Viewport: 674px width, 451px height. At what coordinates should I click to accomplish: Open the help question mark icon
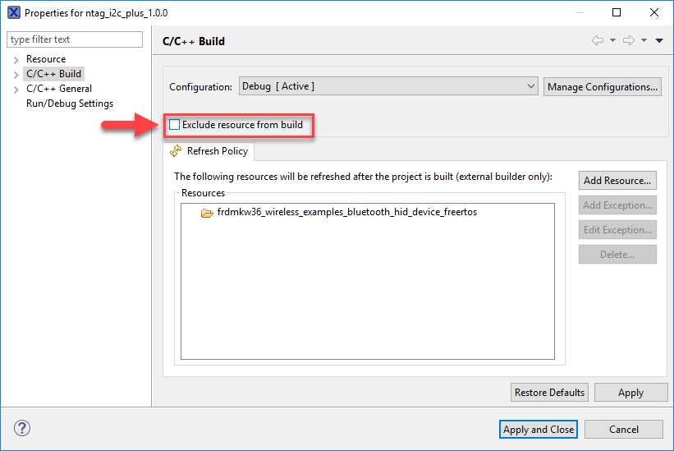[x=22, y=428]
